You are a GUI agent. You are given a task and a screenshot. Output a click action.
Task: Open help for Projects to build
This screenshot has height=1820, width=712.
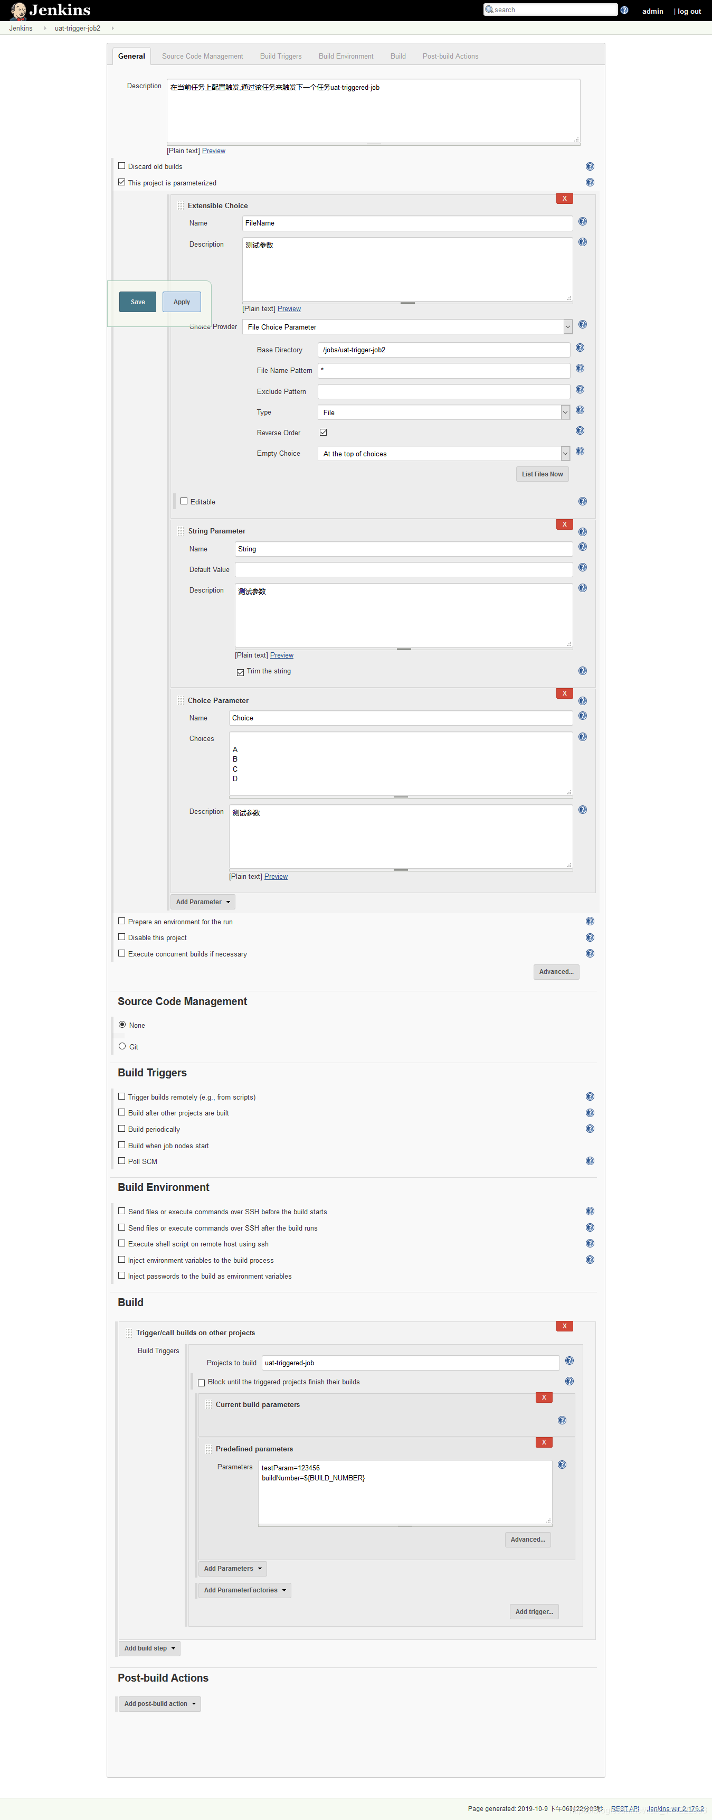pos(569,1361)
